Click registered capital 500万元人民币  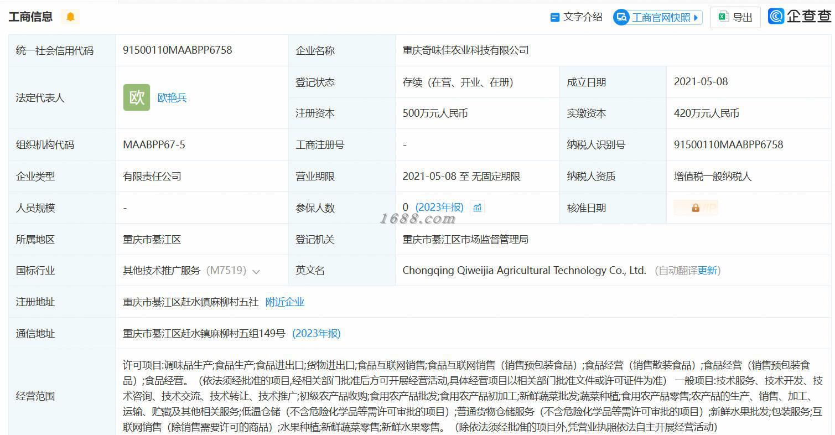coord(435,113)
